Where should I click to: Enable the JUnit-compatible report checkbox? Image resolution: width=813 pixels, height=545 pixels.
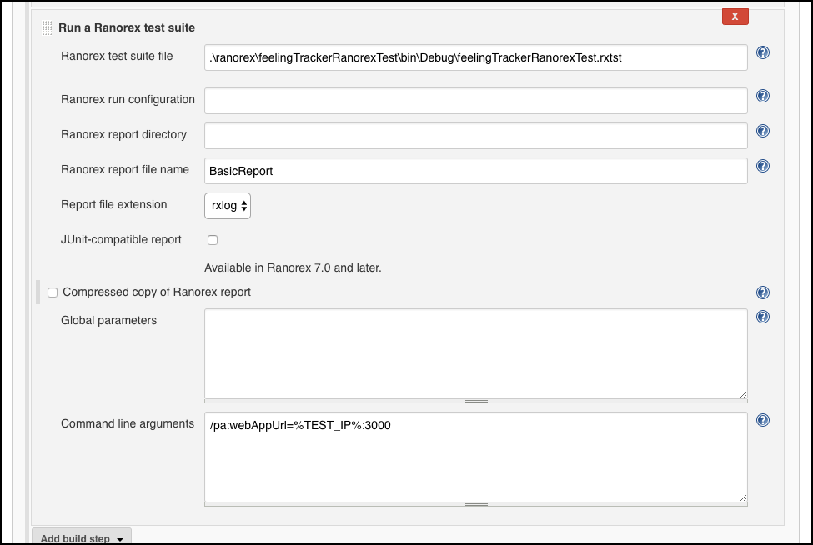click(213, 240)
